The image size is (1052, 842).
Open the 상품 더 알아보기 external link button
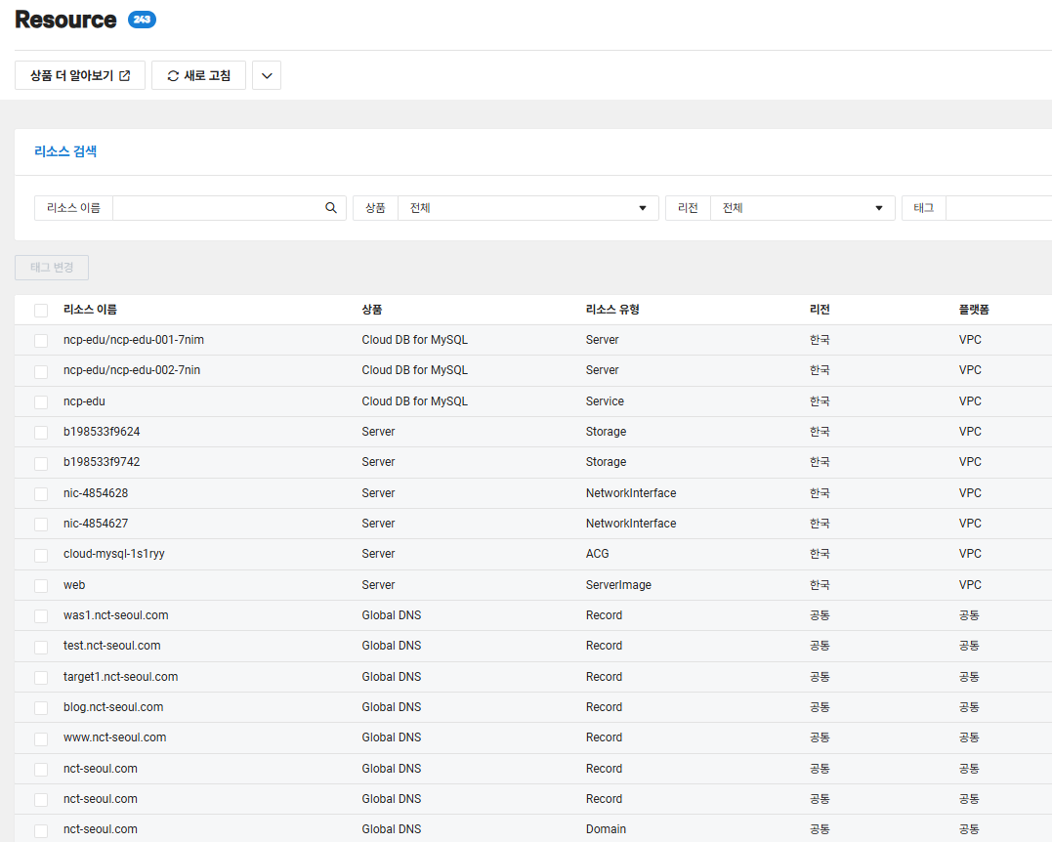(x=80, y=75)
